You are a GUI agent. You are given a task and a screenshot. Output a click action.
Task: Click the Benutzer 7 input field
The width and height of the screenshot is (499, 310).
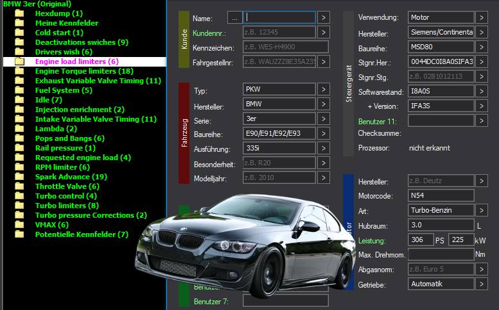285,301
